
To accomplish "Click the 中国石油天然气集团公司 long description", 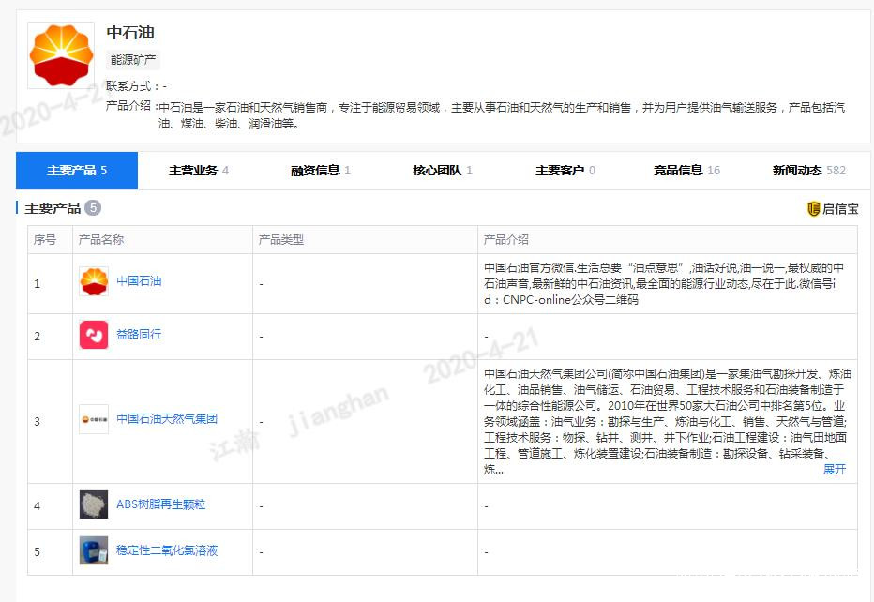I will tap(667, 421).
